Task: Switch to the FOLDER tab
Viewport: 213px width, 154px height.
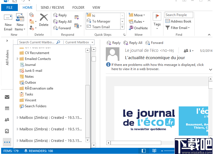Action: pyautogui.click(x=78, y=7)
